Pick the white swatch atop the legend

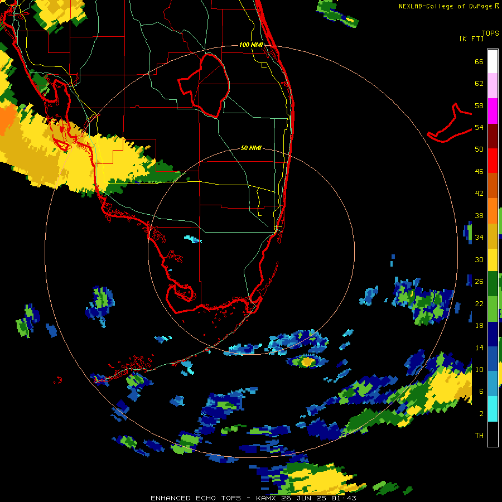point(493,61)
